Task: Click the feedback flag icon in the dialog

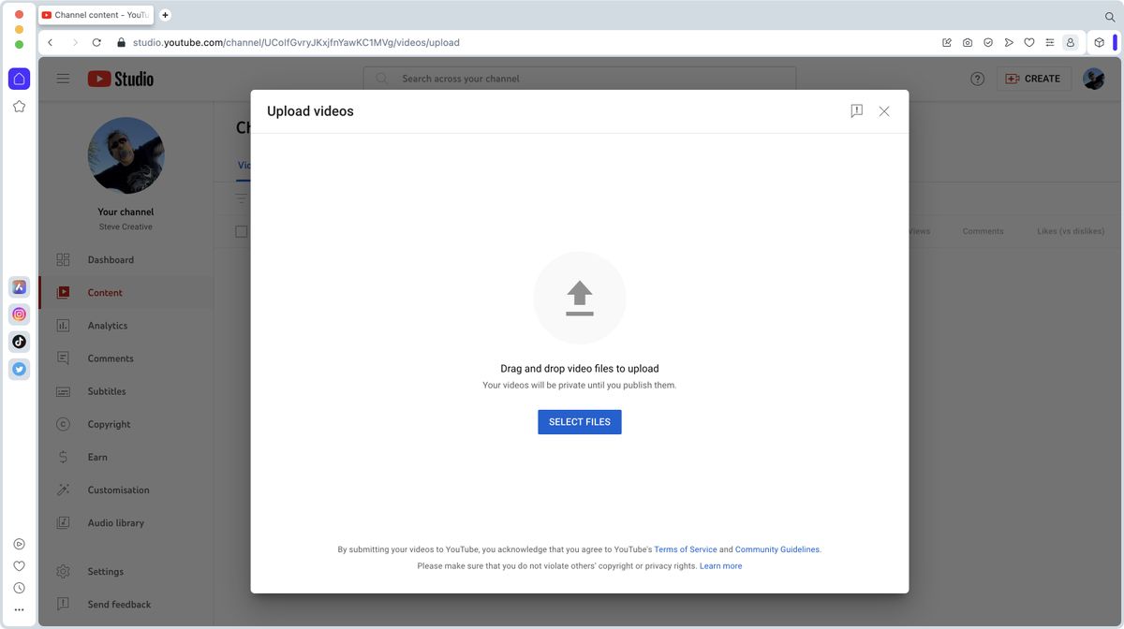Action: [855, 110]
